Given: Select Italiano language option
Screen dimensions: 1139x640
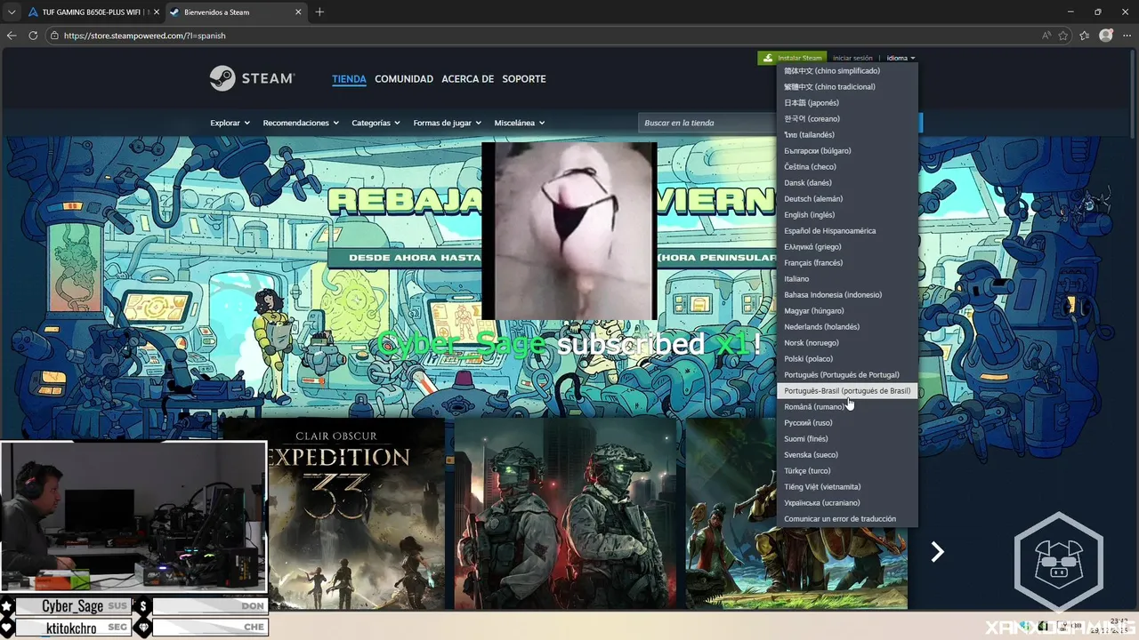Looking at the screenshot, I should (846, 279).
